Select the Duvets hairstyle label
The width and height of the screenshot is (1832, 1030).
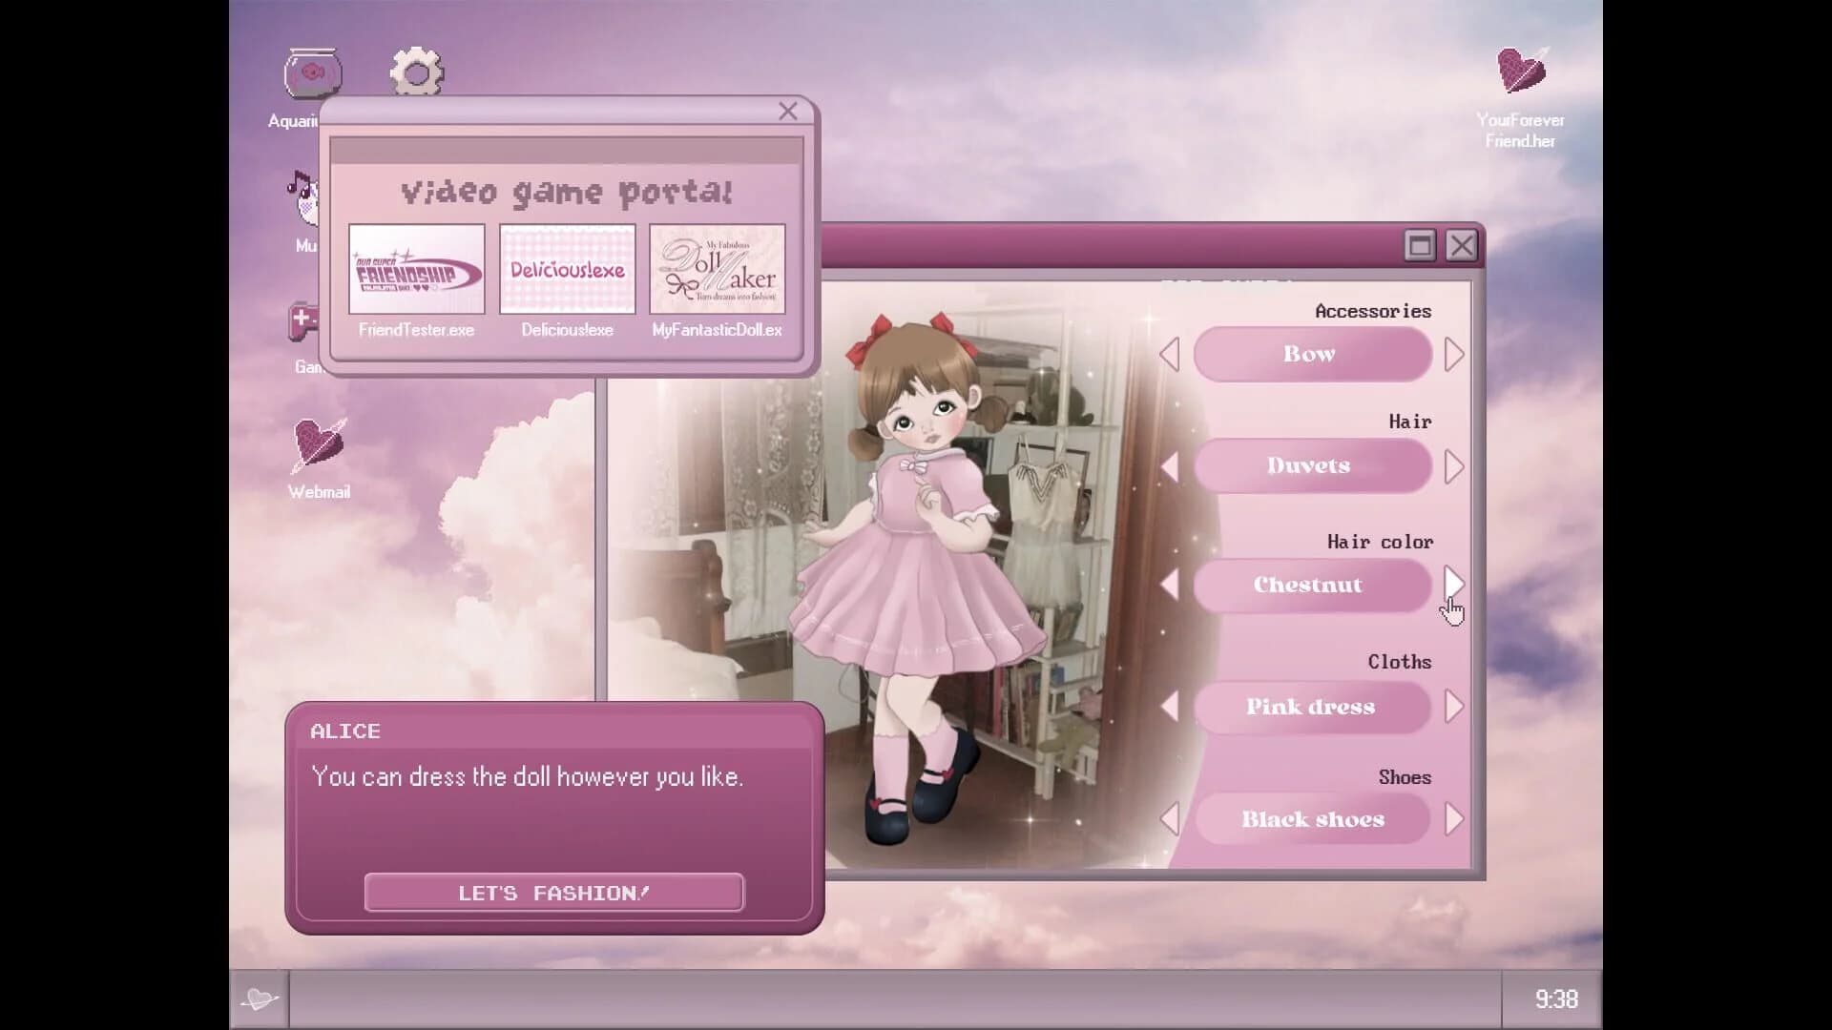point(1310,465)
